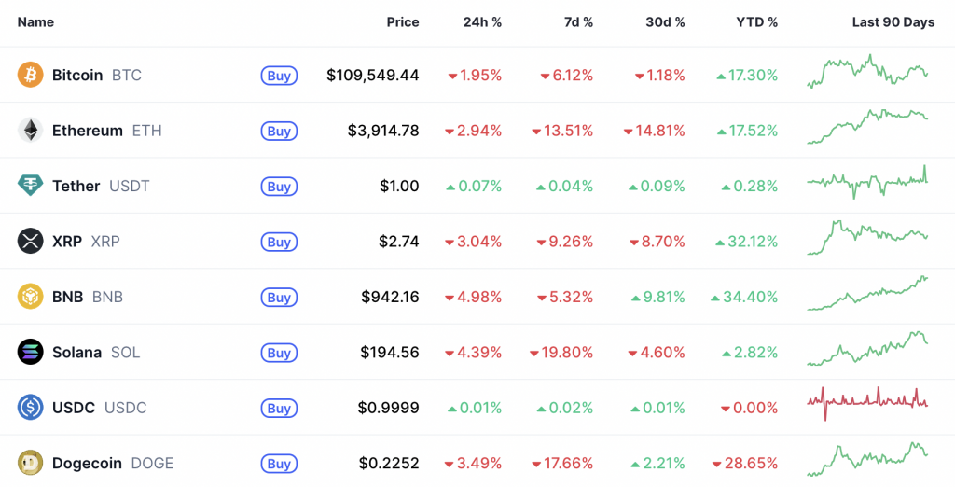The image size is (955, 487).
Task: Click the BNB logo icon
Action: [31, 297]
